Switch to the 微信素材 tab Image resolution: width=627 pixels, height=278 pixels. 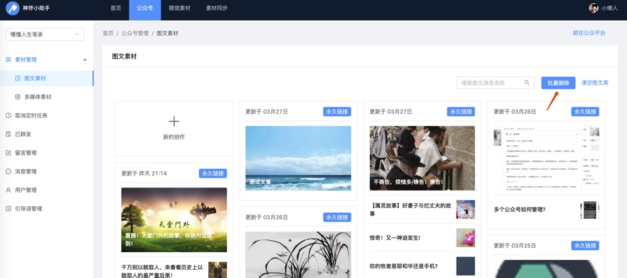pyautogui.click(x=179, y=8)
